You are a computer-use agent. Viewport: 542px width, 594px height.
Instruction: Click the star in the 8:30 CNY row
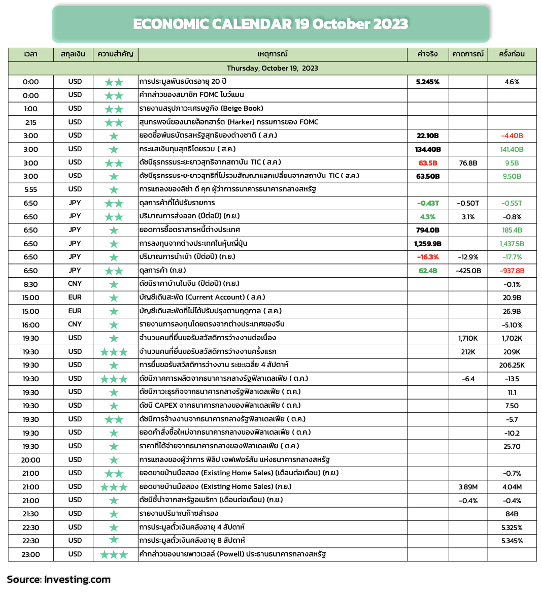[x=114, y=284]
